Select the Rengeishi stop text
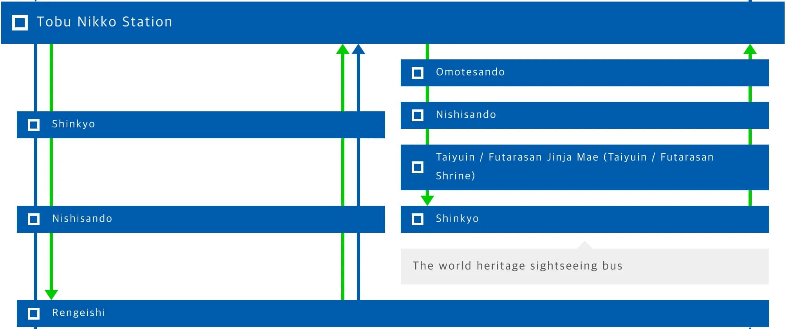The image size is (785, 329). tap(78, 313)
